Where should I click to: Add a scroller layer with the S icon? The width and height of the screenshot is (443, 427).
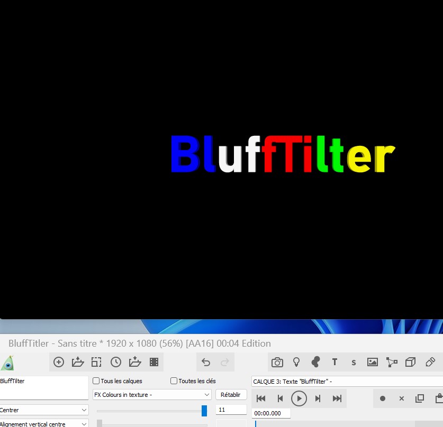coord(354,363)
